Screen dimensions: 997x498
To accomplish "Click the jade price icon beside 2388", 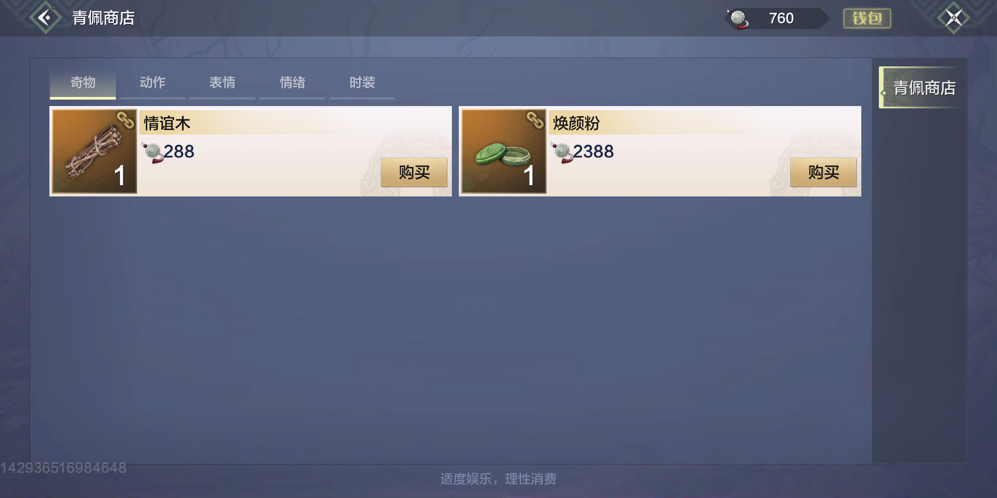I will pyautogui.click(x=562, y=152).
